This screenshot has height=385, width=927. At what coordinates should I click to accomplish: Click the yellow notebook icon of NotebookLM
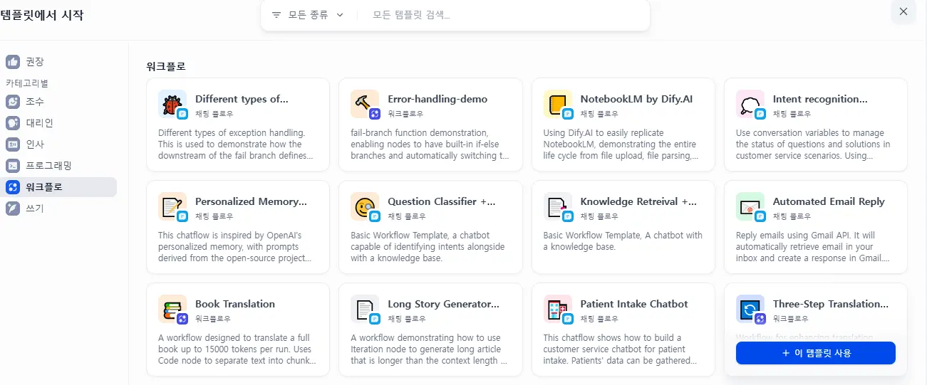click(557, 104)
